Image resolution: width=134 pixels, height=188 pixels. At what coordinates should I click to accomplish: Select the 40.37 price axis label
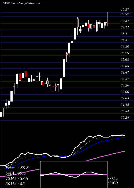(x=125, y=10)
